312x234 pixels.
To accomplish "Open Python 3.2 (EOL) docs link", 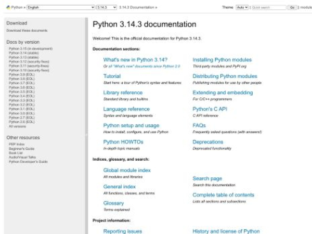I will (x=22, y=105).
